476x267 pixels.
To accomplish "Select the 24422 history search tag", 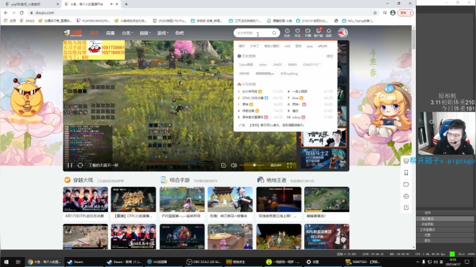I will click(277, 65).
